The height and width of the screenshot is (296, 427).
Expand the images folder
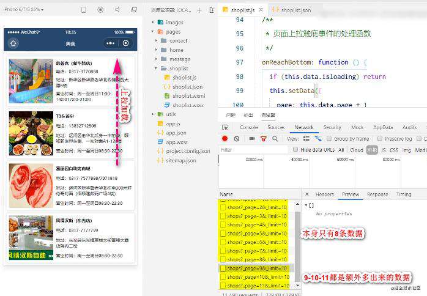click(153, 22)
